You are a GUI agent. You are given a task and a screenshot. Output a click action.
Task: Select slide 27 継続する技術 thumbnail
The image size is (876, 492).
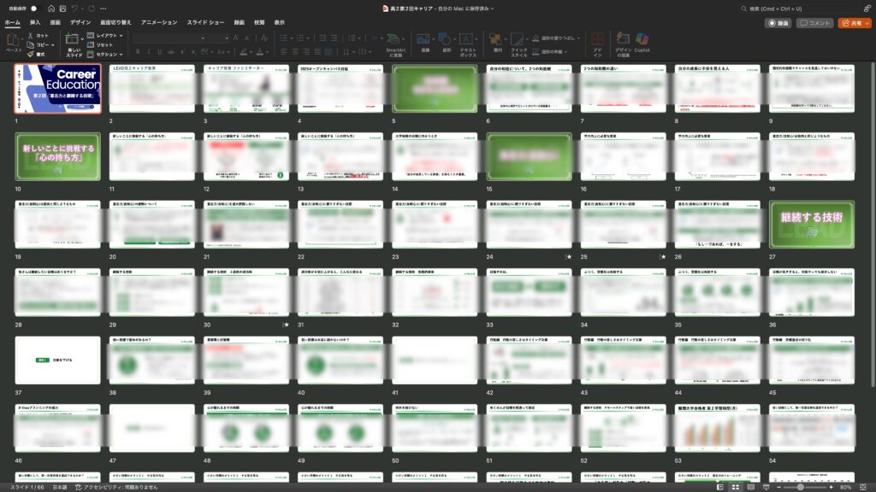(812, 225)
